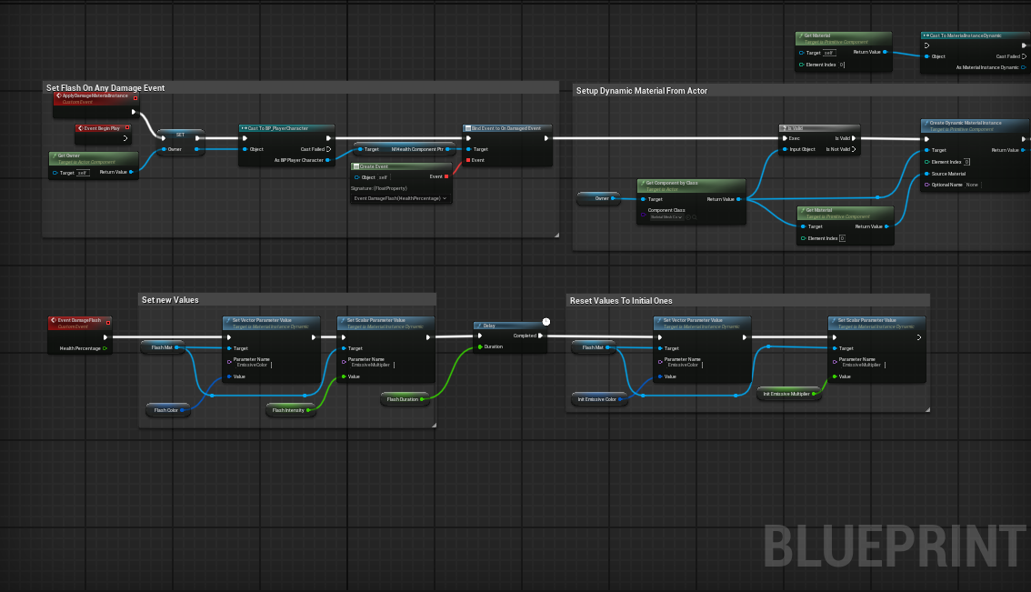Image resolution: width=1031 pixels, height=592 pixels.
Task: Click Cast To MaterialInstanceDynamic Cast Failed pin
Action: [x=1024, y=56]
